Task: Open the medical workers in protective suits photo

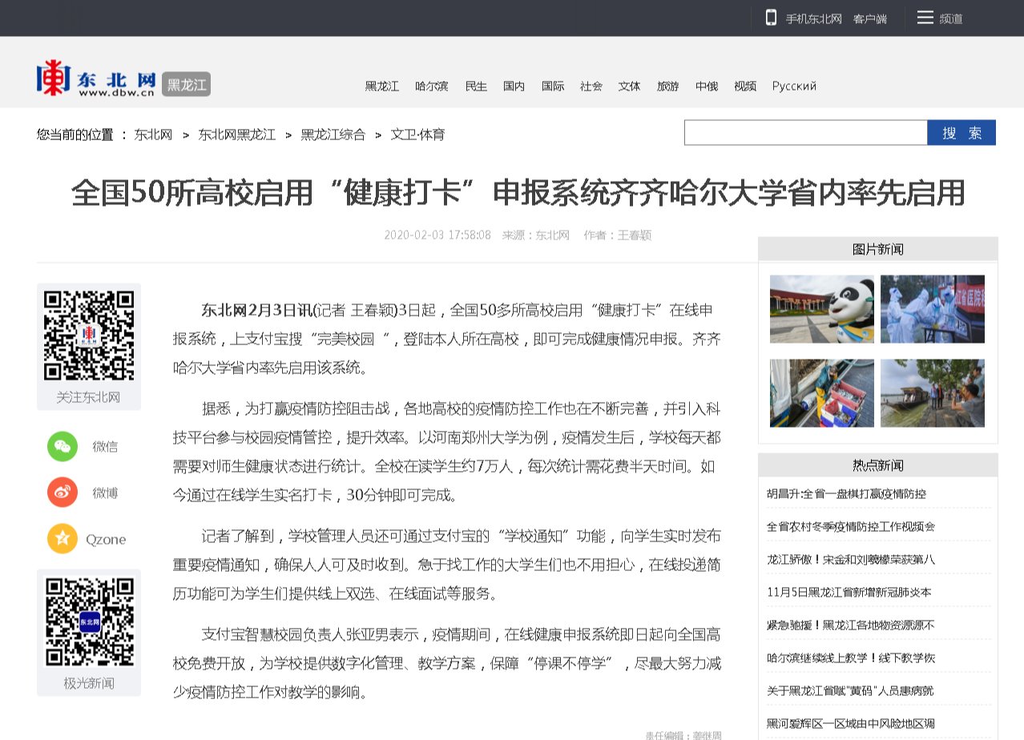Action: (x=932, y=309)
